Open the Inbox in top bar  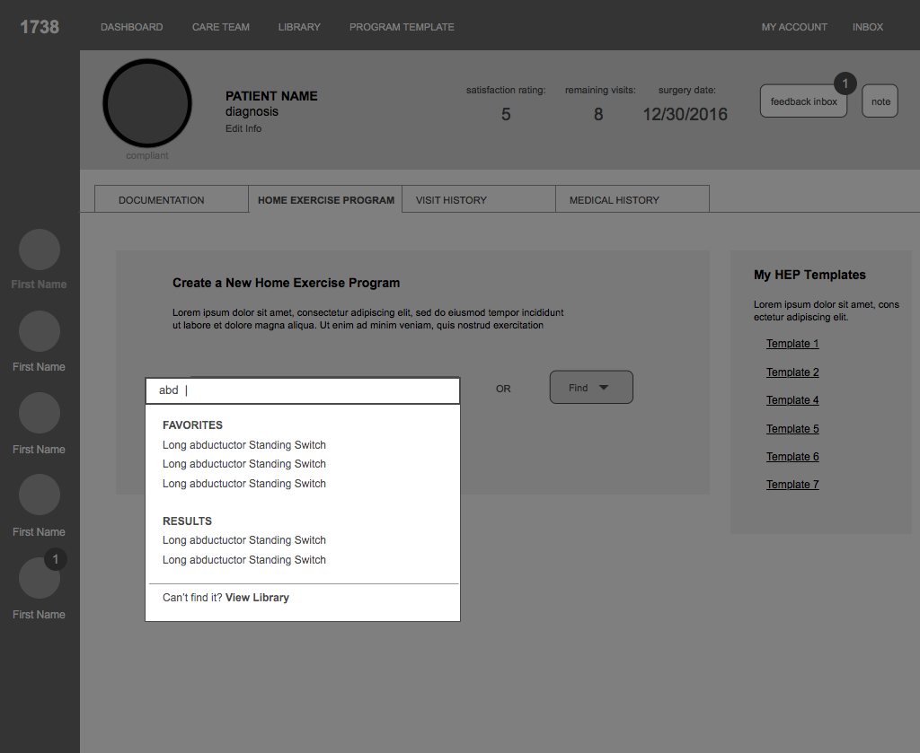point(867,27)
